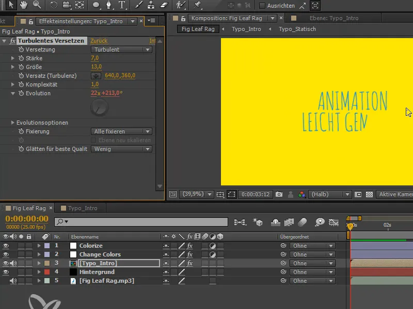
Task: Open the Versetzung Turbulent dropdown
Action: [x=121, y=49]
